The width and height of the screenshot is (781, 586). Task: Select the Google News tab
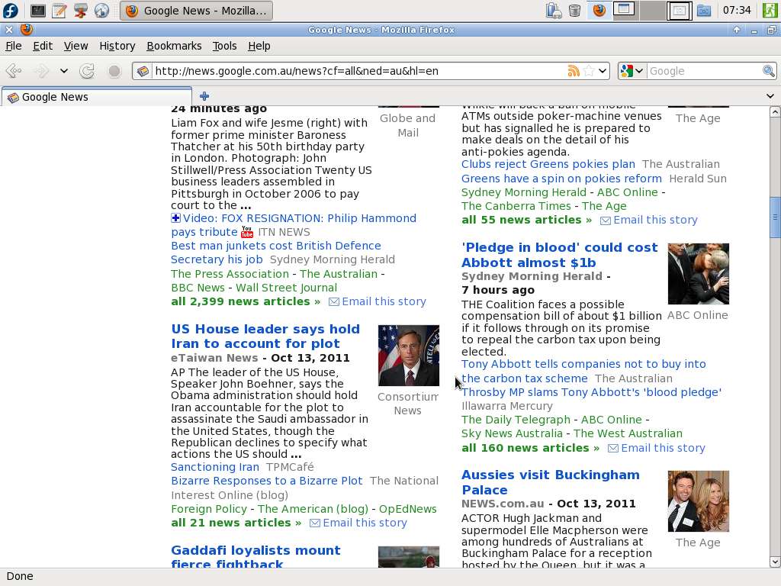[x=97, y=97]
